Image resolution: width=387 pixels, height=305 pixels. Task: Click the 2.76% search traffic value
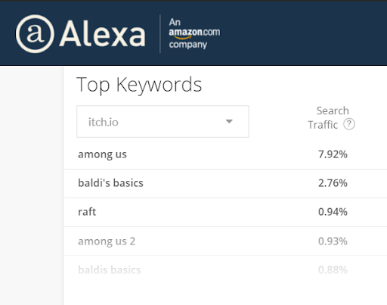(x=333, y=183)
